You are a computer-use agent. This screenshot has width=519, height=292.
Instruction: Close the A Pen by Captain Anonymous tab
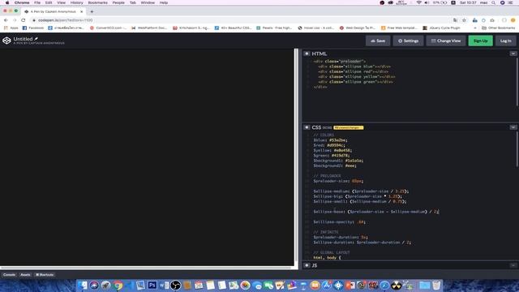(x=81, y=11)
